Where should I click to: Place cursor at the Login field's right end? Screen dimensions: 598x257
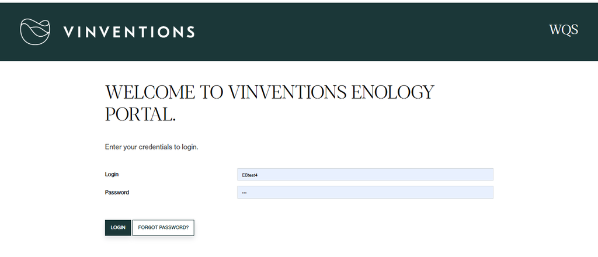488,175
